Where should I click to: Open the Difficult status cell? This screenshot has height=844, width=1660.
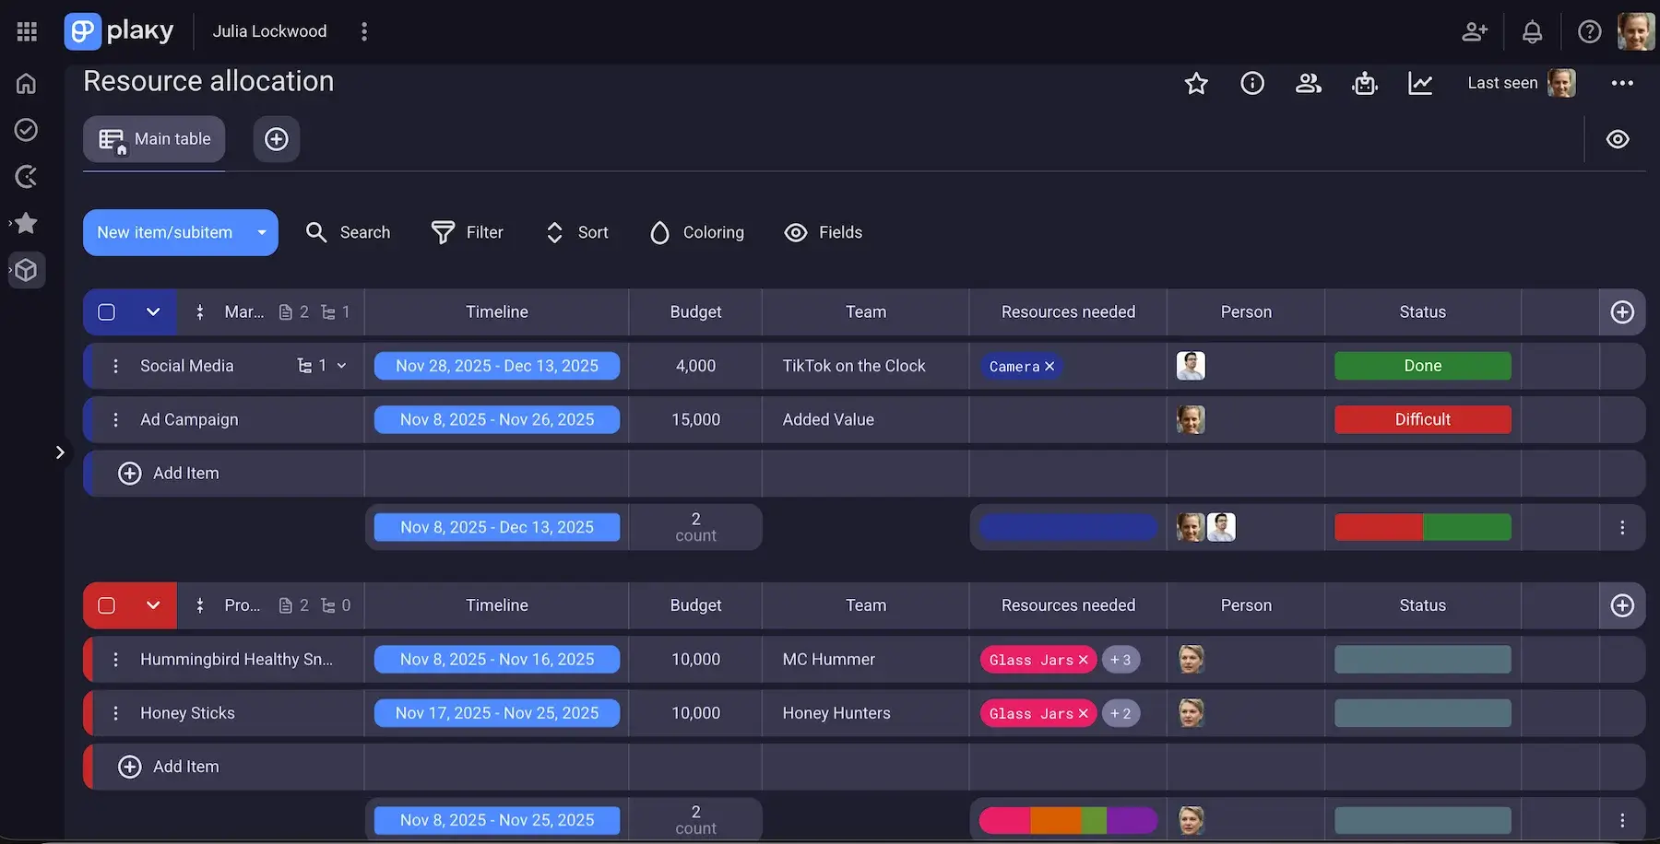(x=1422, y=419)
